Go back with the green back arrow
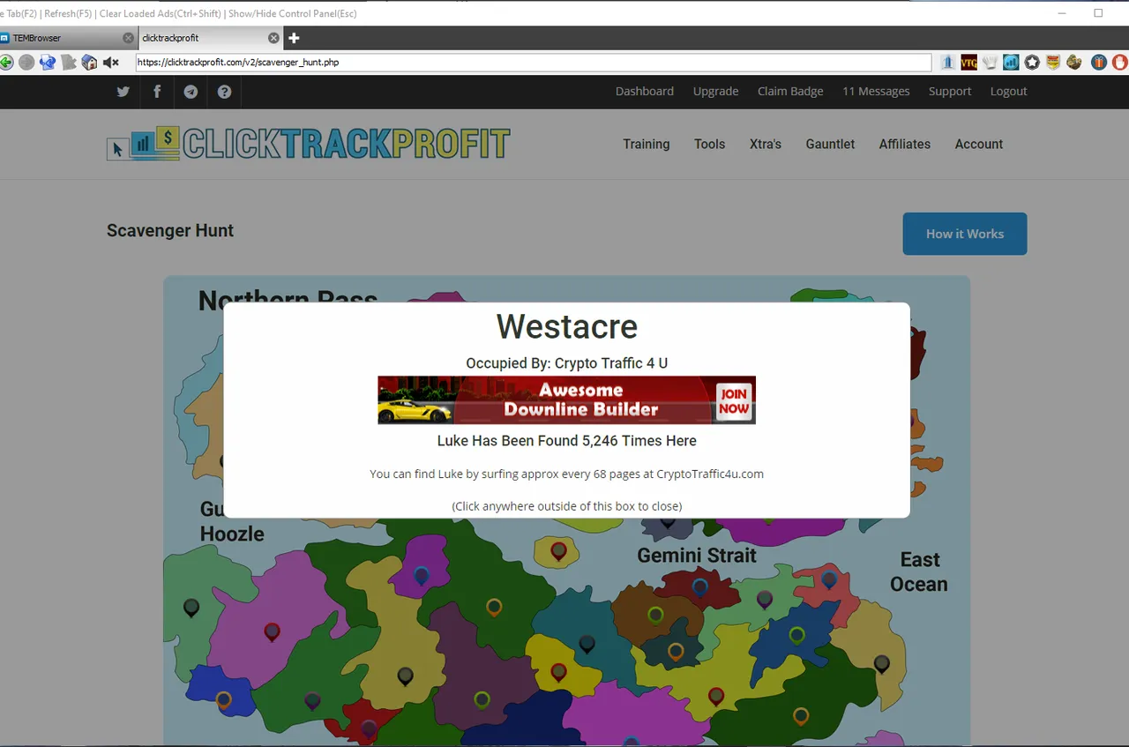The image size is (1129, 747). 6,63
